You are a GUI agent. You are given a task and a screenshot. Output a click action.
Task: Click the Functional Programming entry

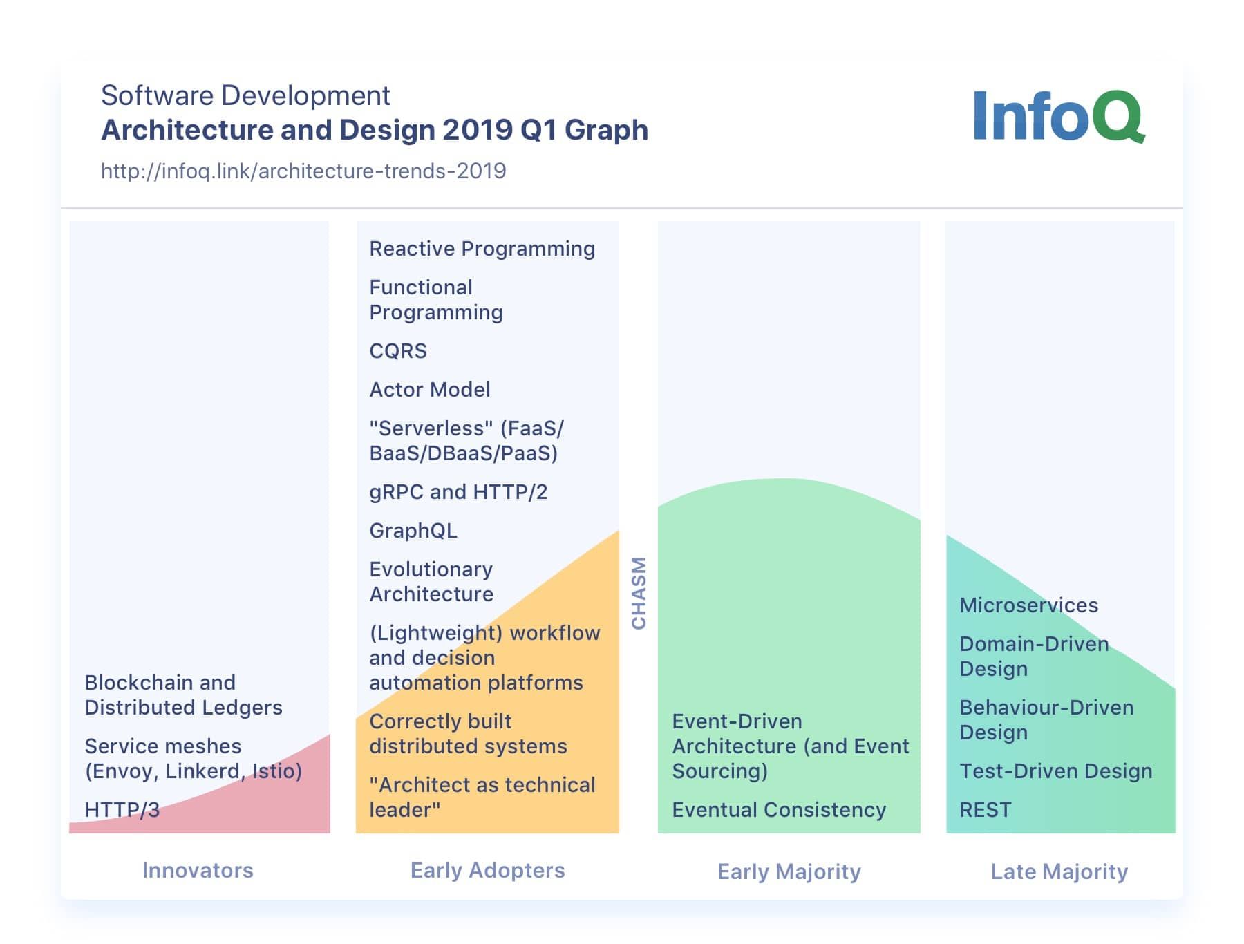point(435,299)
